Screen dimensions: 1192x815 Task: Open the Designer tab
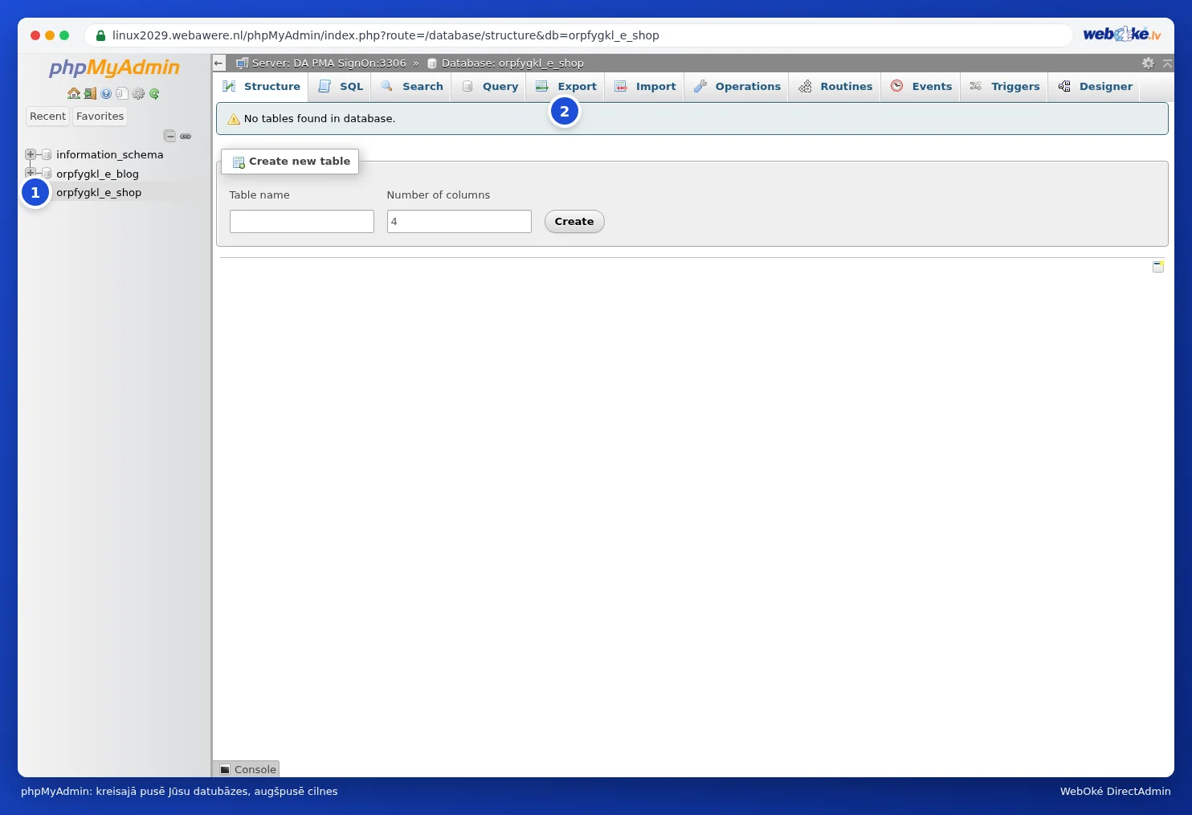[x=1095, y=87]
